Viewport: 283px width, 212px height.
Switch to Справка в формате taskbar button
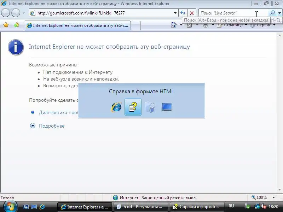[197, 207]
